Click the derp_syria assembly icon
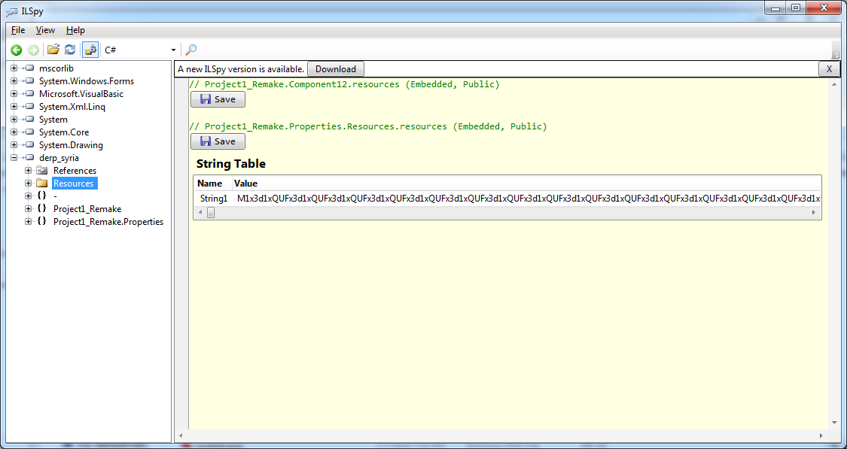This screenshot has height=449, width=847. coord(29,158)
